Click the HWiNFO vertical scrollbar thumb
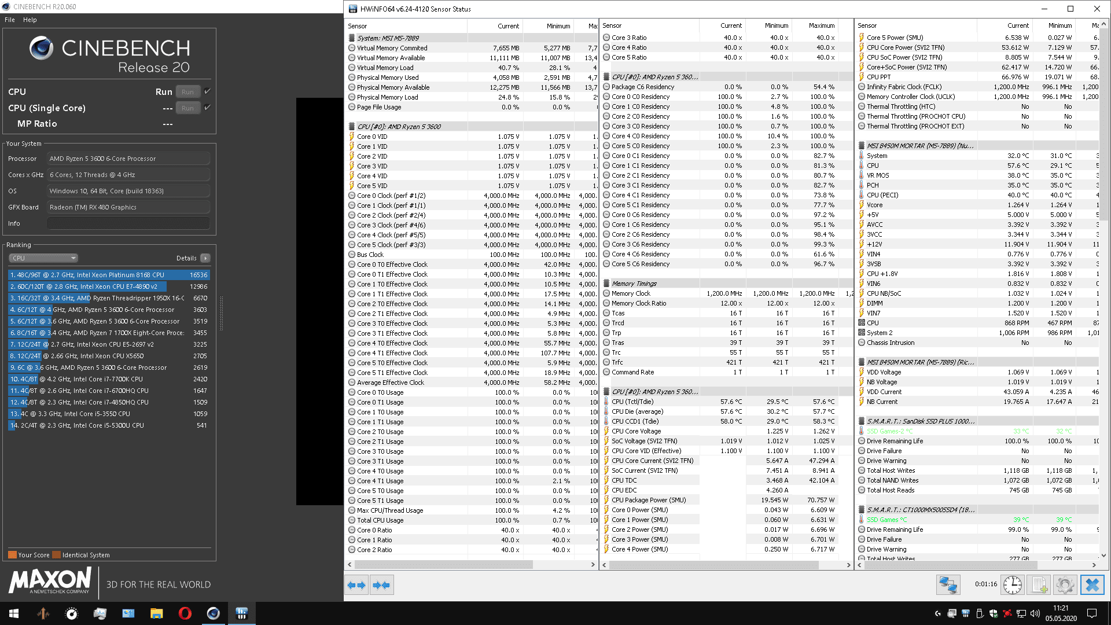This screenshot has height=625, width=1111. coord(1103,124)
